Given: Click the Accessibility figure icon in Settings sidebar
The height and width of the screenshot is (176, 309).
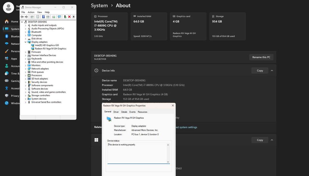Looking at the screenshot, I should 7,88.
